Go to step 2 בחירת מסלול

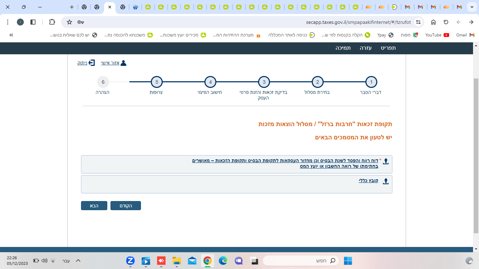pos(317,82)
